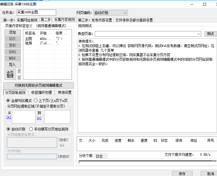The height and width of the screenshot is (176, 217).
Task: Select 上下页/上n页下n页 radio option
Action: (50, 101)
